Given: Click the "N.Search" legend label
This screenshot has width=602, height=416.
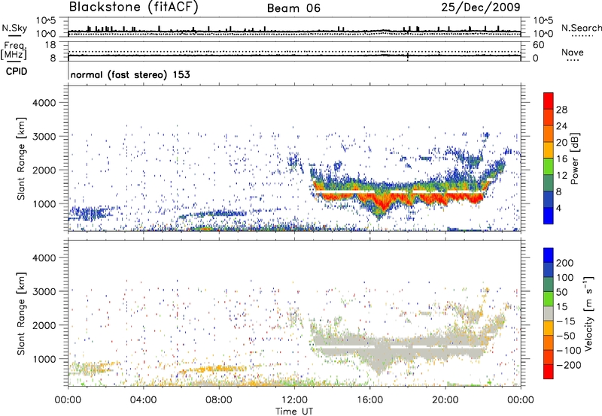Looking at the screenshot, I should 581,28.
